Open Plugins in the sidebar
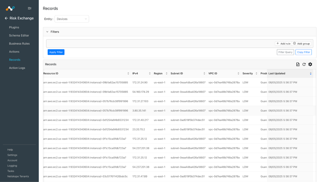Image resolution: width=319 pixels, height=182 pixels. coord(14,27)
